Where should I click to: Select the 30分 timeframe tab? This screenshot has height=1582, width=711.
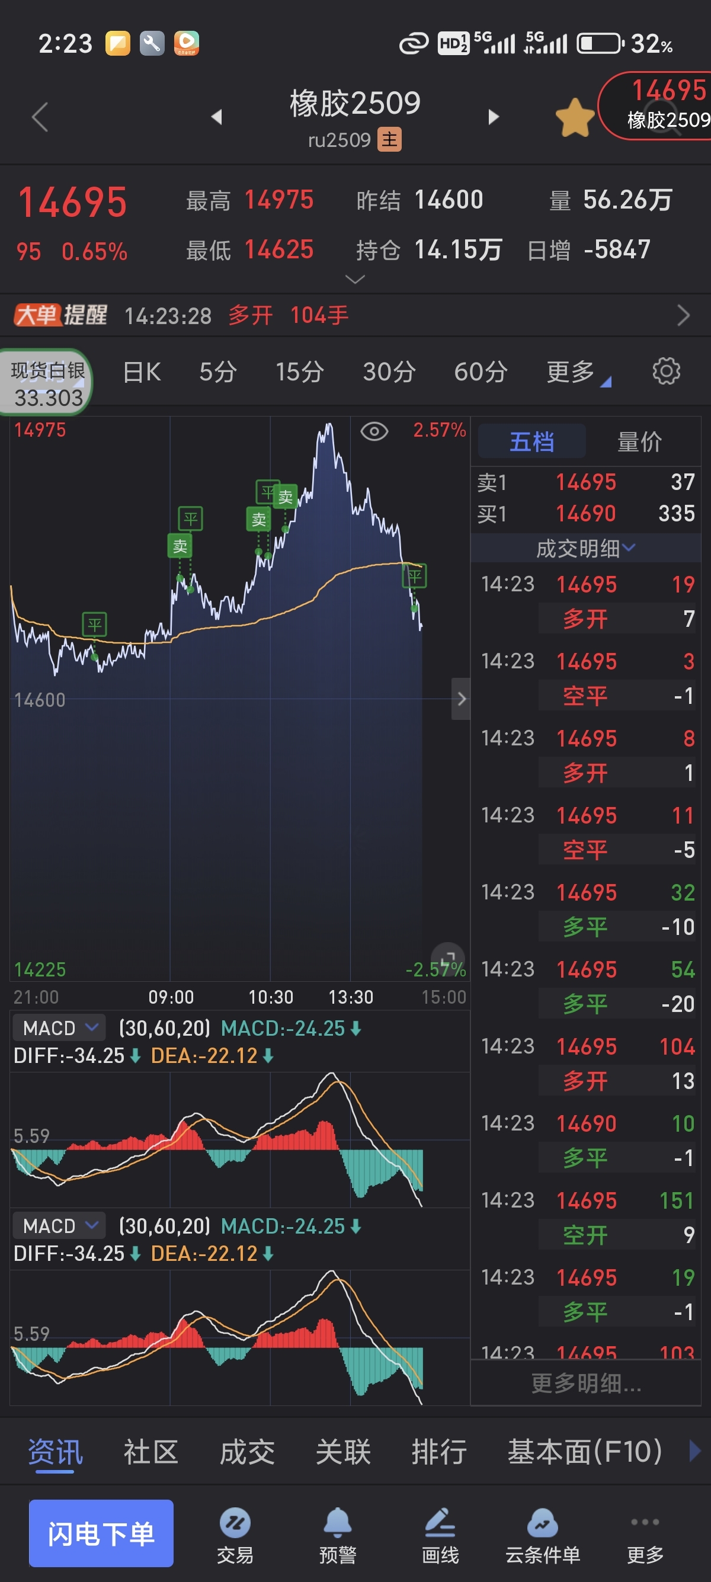tap(389, 372)
